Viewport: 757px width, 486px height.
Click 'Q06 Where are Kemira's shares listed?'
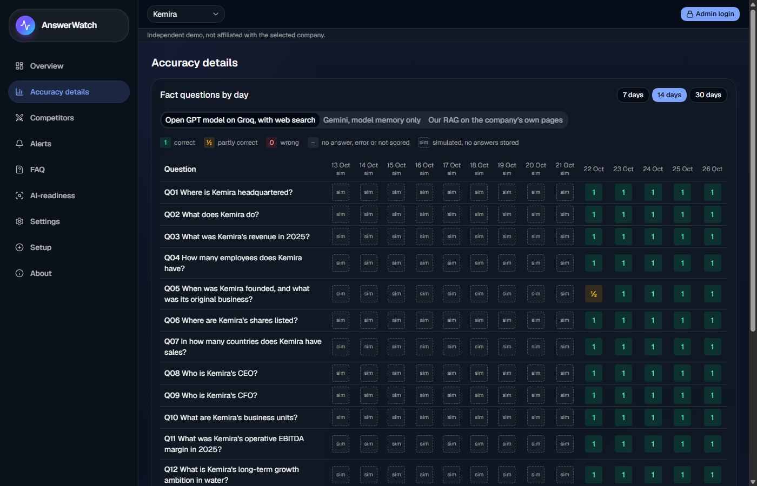tap(231, 320)
